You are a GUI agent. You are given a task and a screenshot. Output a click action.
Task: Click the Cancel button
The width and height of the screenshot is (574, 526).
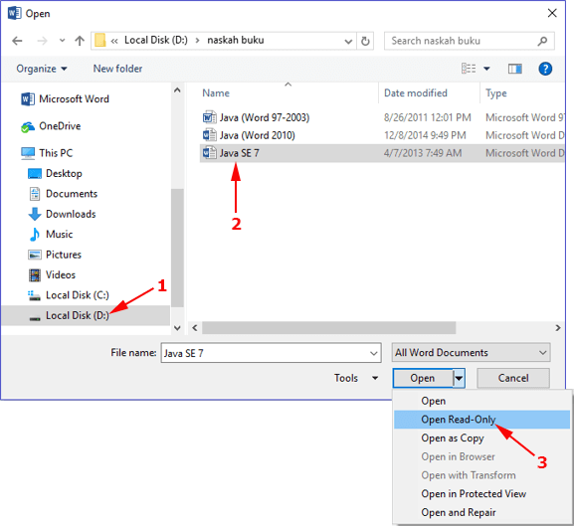pos(513,378)
